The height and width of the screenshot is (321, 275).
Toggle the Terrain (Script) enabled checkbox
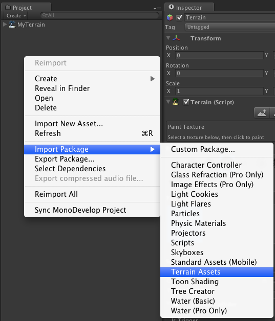[x=186, y=102]
